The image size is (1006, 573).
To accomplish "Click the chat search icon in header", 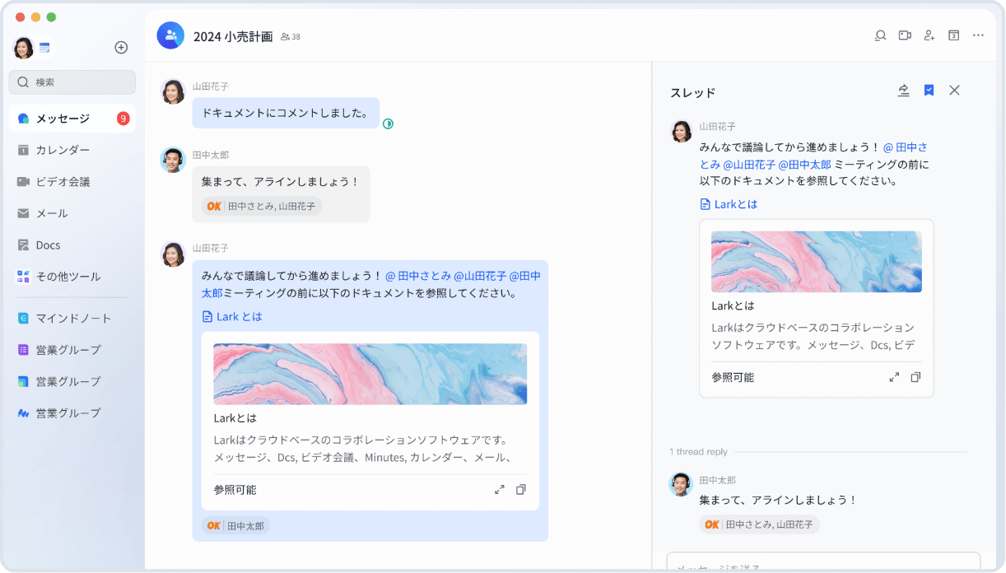I will (880, 35).
